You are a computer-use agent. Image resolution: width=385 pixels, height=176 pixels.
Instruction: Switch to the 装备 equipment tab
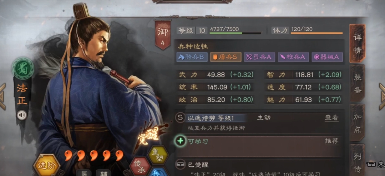(x=357, y=83)
